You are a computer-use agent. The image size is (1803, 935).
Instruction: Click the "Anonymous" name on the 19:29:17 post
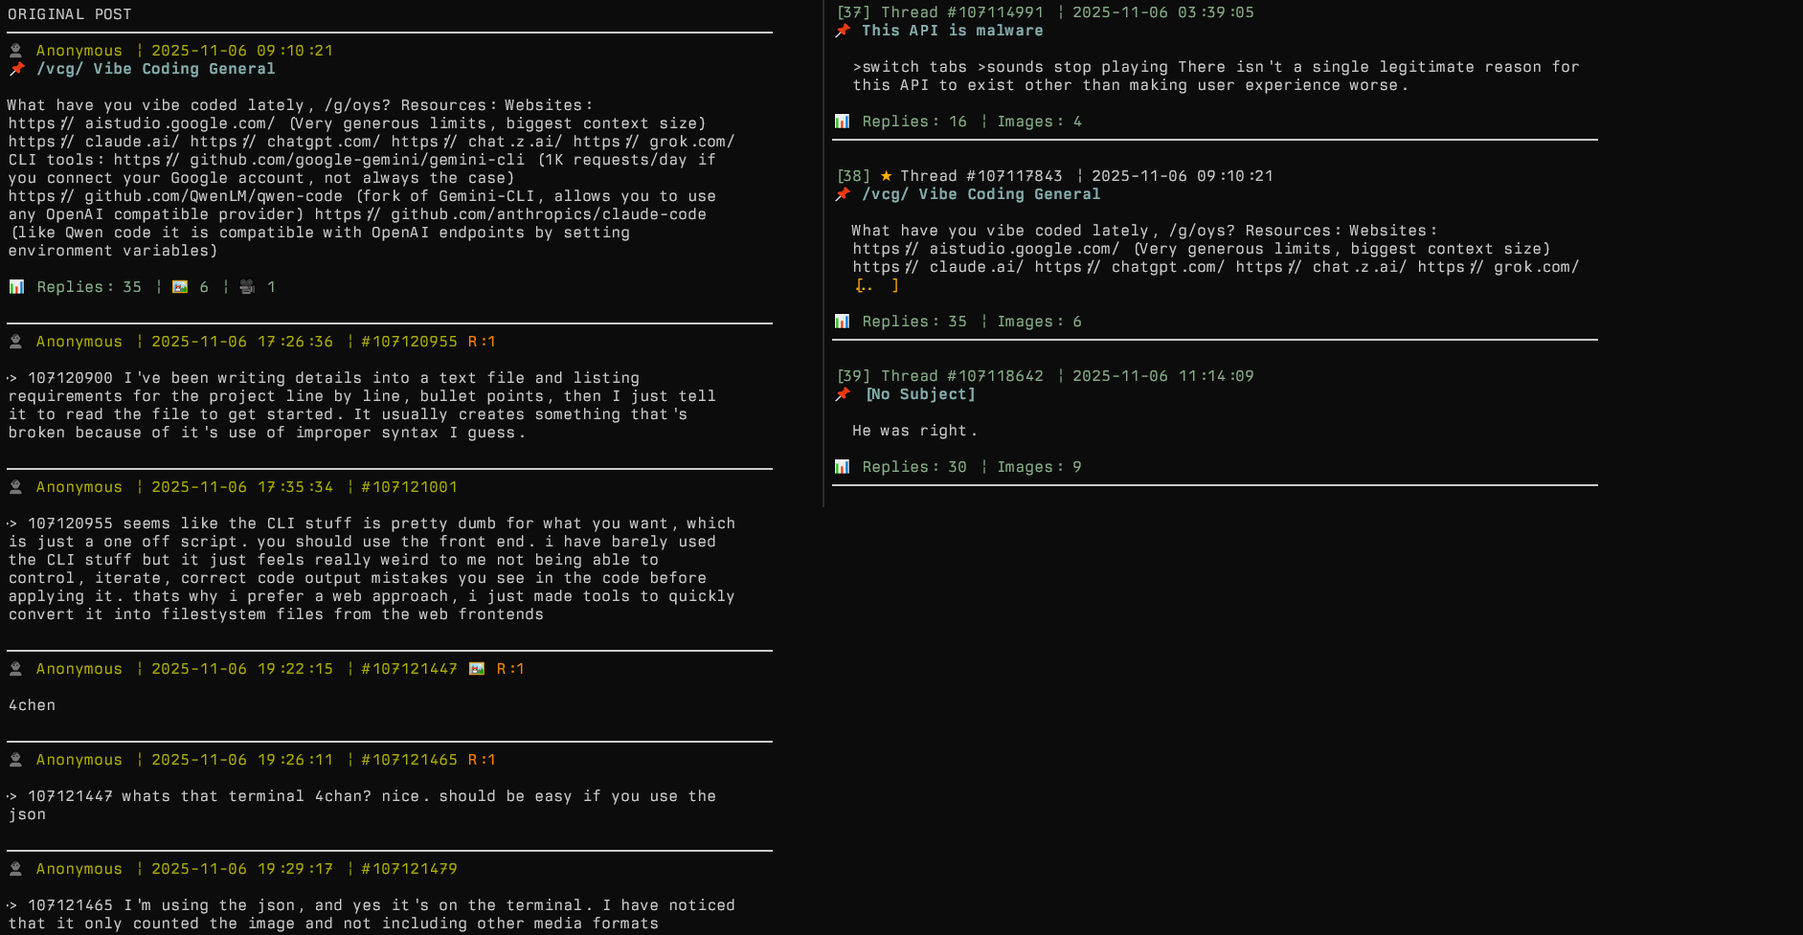(x=79, y=869)
